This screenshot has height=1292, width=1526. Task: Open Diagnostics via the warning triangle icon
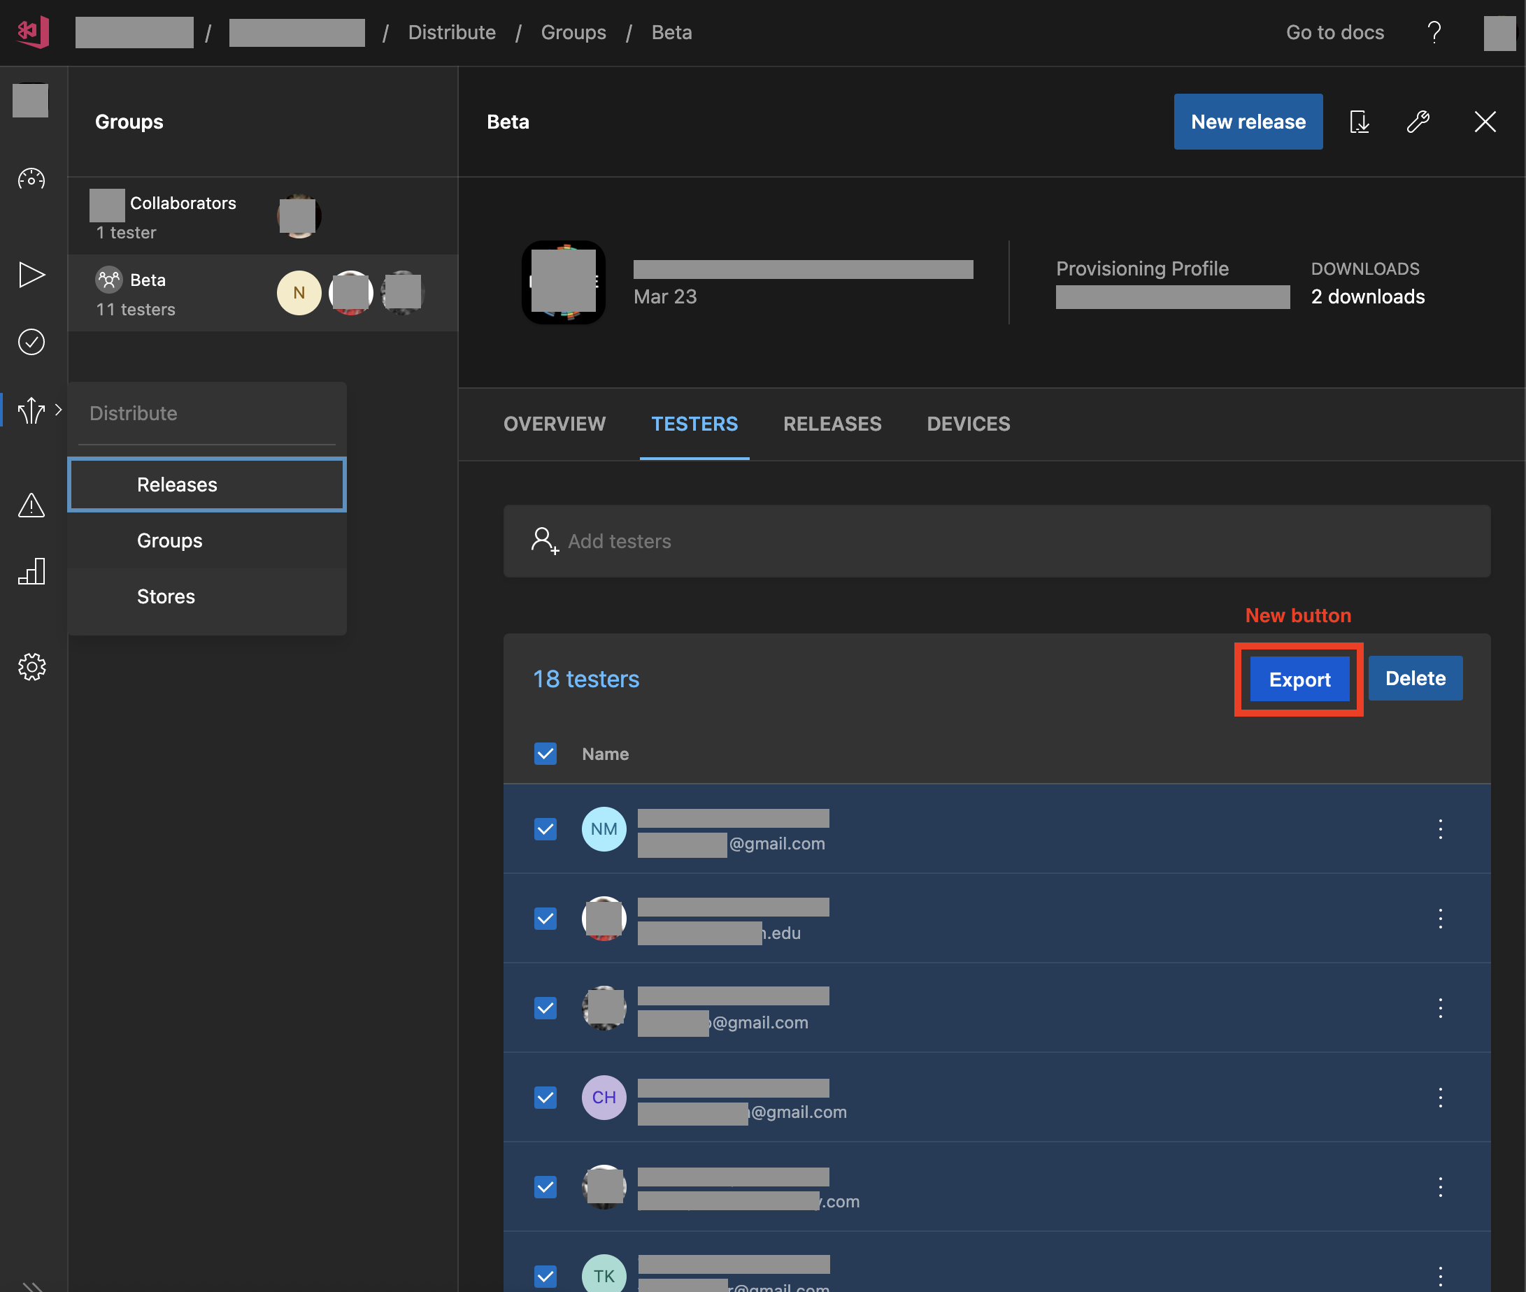(31, 505)
